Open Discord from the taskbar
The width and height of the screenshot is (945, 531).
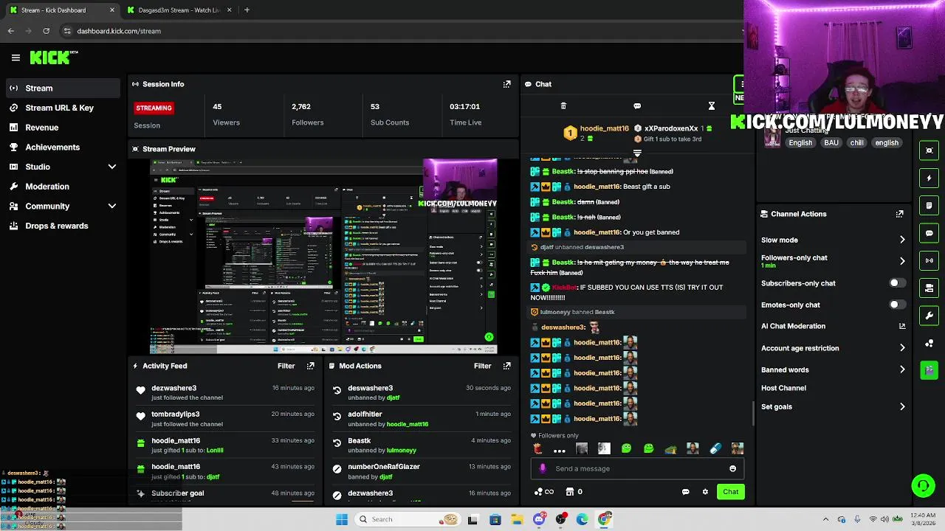coord(539,519)
